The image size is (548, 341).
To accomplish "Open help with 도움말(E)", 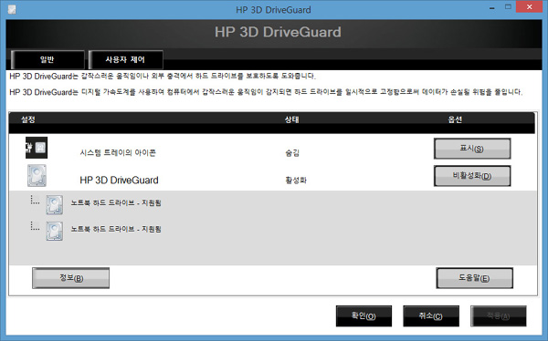I will (474, 278).
